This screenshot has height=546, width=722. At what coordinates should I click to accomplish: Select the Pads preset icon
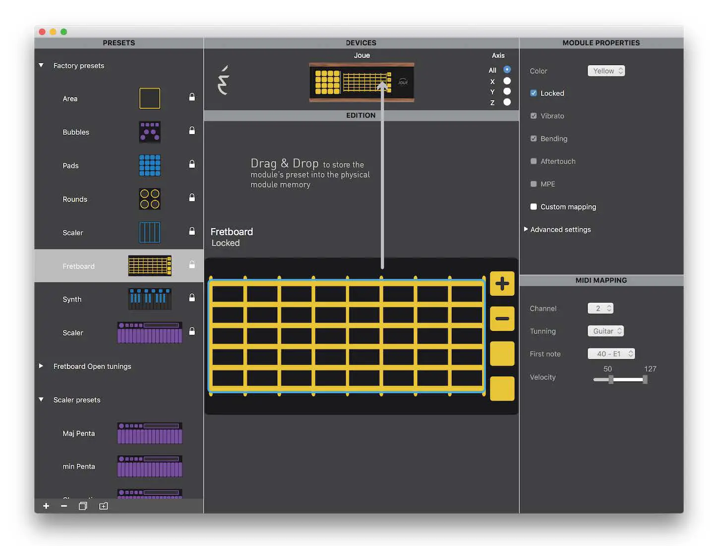tap(149, 165)
